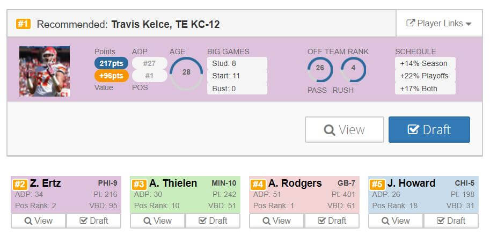Click the caret arrow next to Player Links
The width and height of the screenshot is (490, 242).
(468, 24)
